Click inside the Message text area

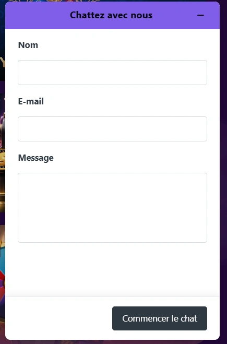112,208
